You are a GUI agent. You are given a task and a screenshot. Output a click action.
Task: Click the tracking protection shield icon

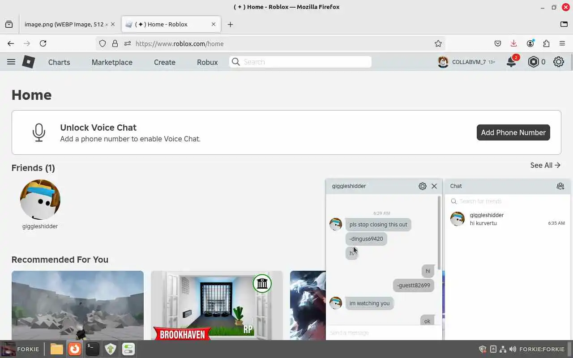(x=103, y=43)
